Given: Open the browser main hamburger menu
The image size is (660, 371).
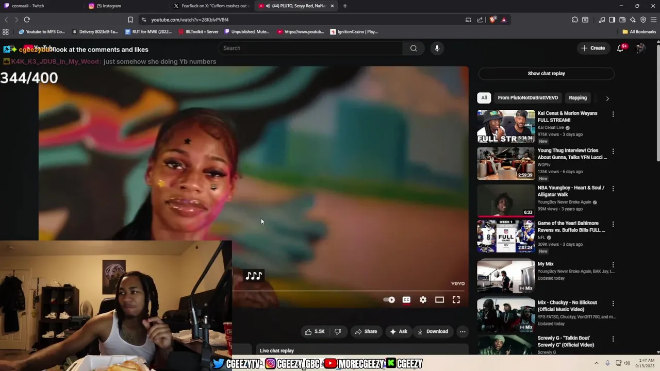Looking at the screenshot, I should [653, 20].
